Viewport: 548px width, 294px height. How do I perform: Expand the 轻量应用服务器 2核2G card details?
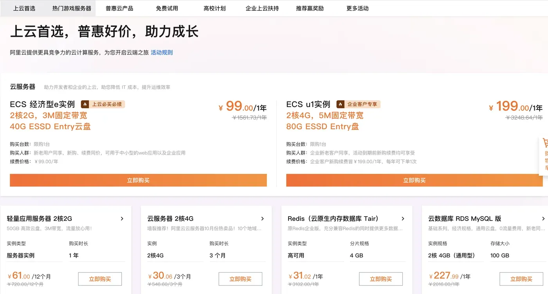tap(122, 219)
